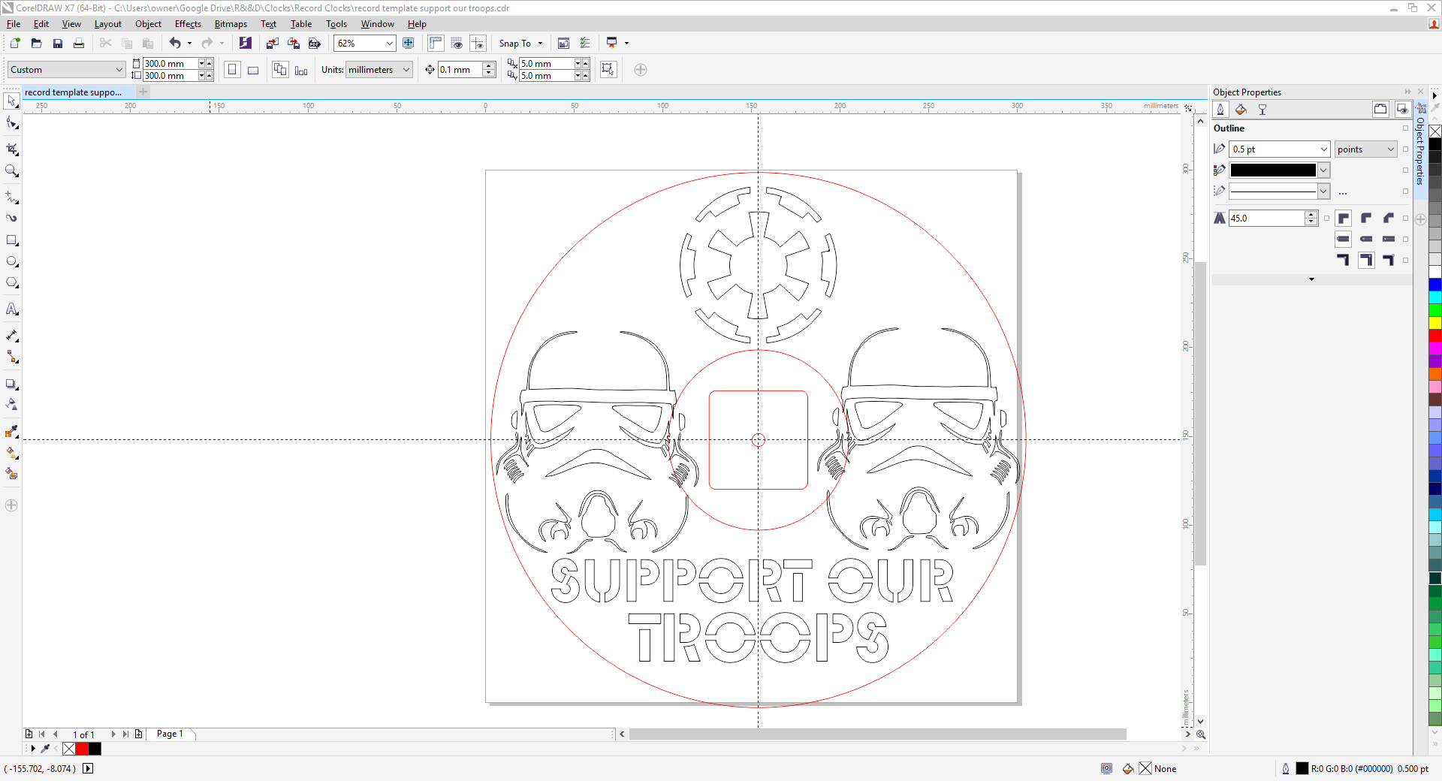The image size is (1442, 781).
Task: Click the Export icon
Action: click(x=294, y=44)
